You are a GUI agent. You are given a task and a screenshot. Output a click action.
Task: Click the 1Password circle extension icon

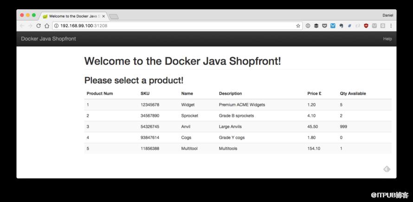point(308,26)
